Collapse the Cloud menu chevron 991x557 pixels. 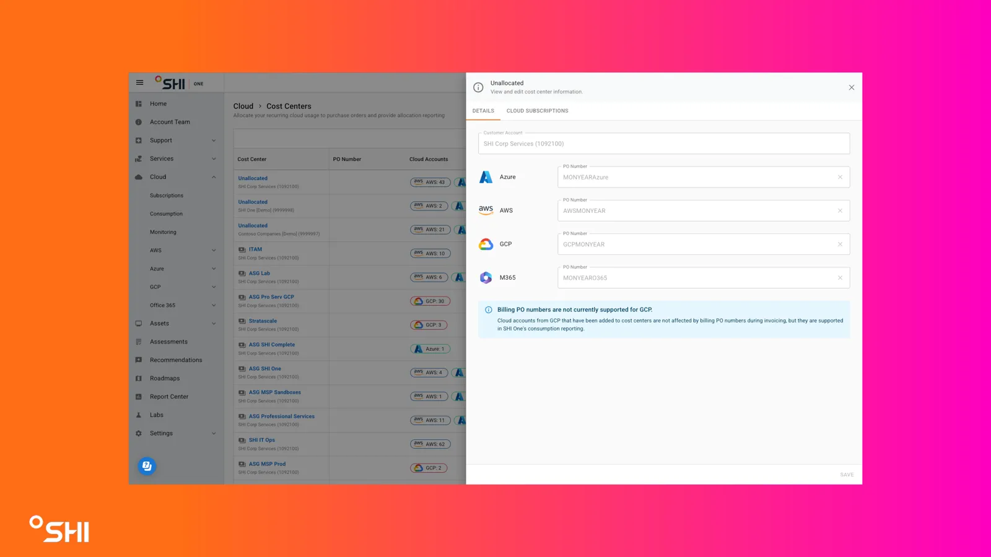pos(214,177)
